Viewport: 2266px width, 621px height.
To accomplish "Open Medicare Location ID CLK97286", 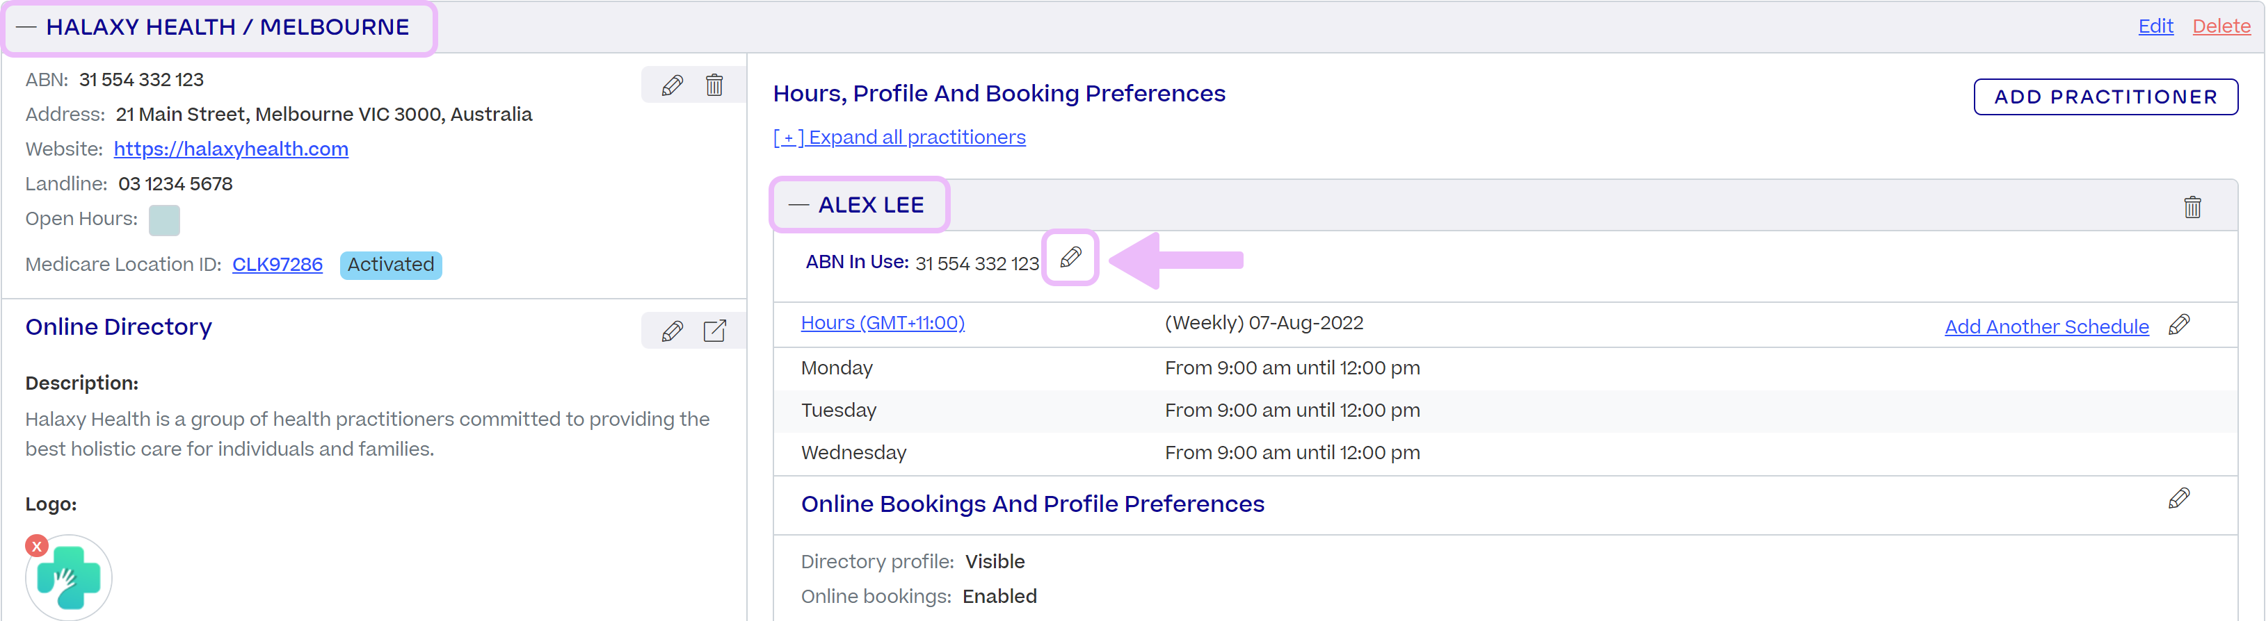I will tap(276, 265).
